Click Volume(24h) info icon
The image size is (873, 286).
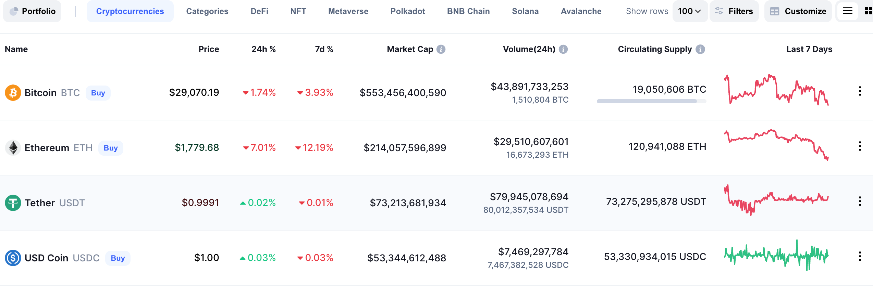point(563,49)
